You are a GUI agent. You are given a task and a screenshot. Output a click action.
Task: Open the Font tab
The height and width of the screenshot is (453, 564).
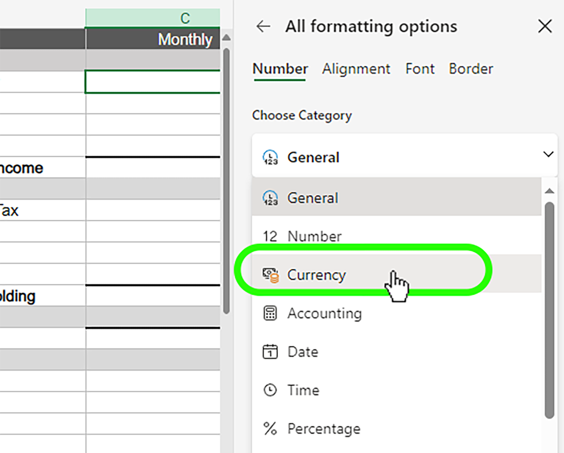pos(420,69)
